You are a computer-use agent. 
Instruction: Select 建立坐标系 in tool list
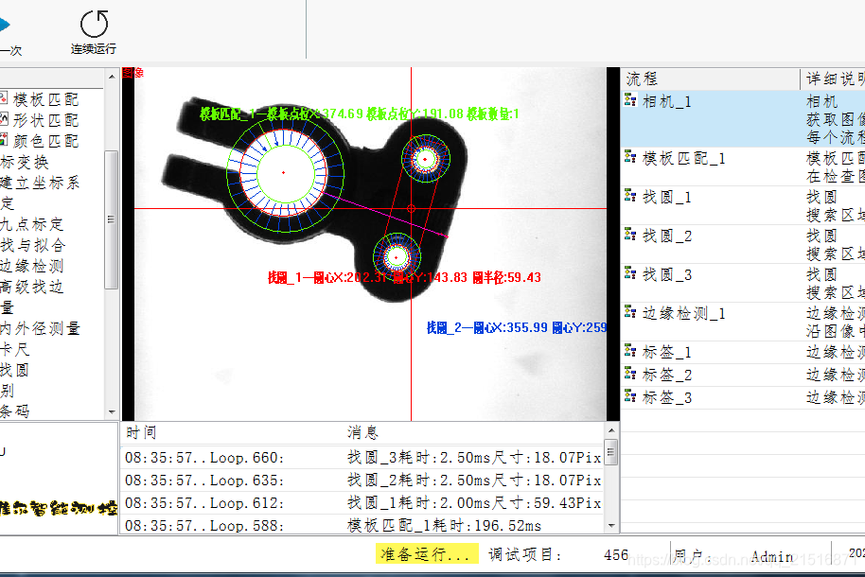40,183
